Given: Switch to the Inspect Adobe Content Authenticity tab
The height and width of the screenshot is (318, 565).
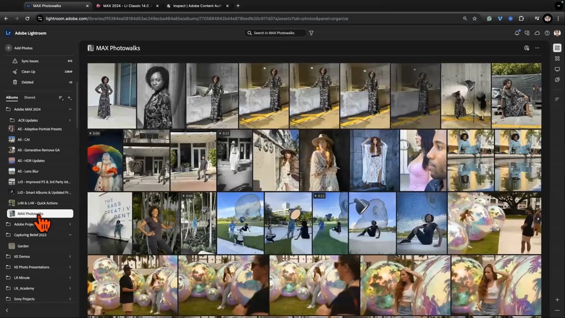Looking at the screenshot, I should pyautogui.click(x=198, y=6).
